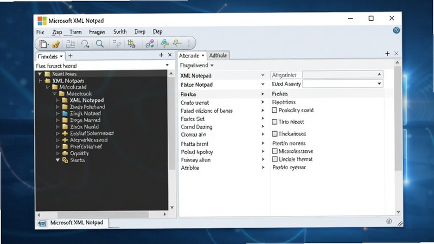The width and height of the screenshot is (434, 244).
Task: Open the Tnven menu
Action: click(x=75, y=32)
